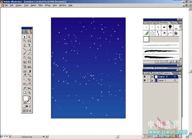This screenshot has height=139, width=192.
Task: Click the Brushes panel scroll down arrow
Action: click(180, 59)
